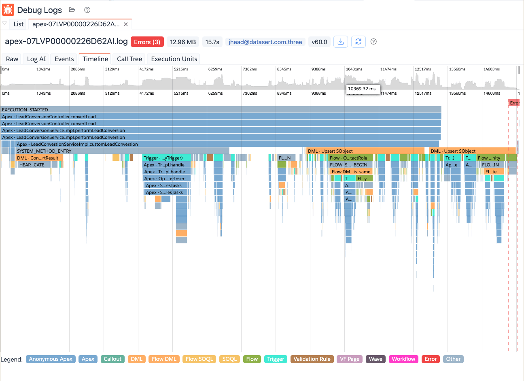The height and width of the screenshot is (381, 524).
Task: Download the log file
Action: coord(341,42)
